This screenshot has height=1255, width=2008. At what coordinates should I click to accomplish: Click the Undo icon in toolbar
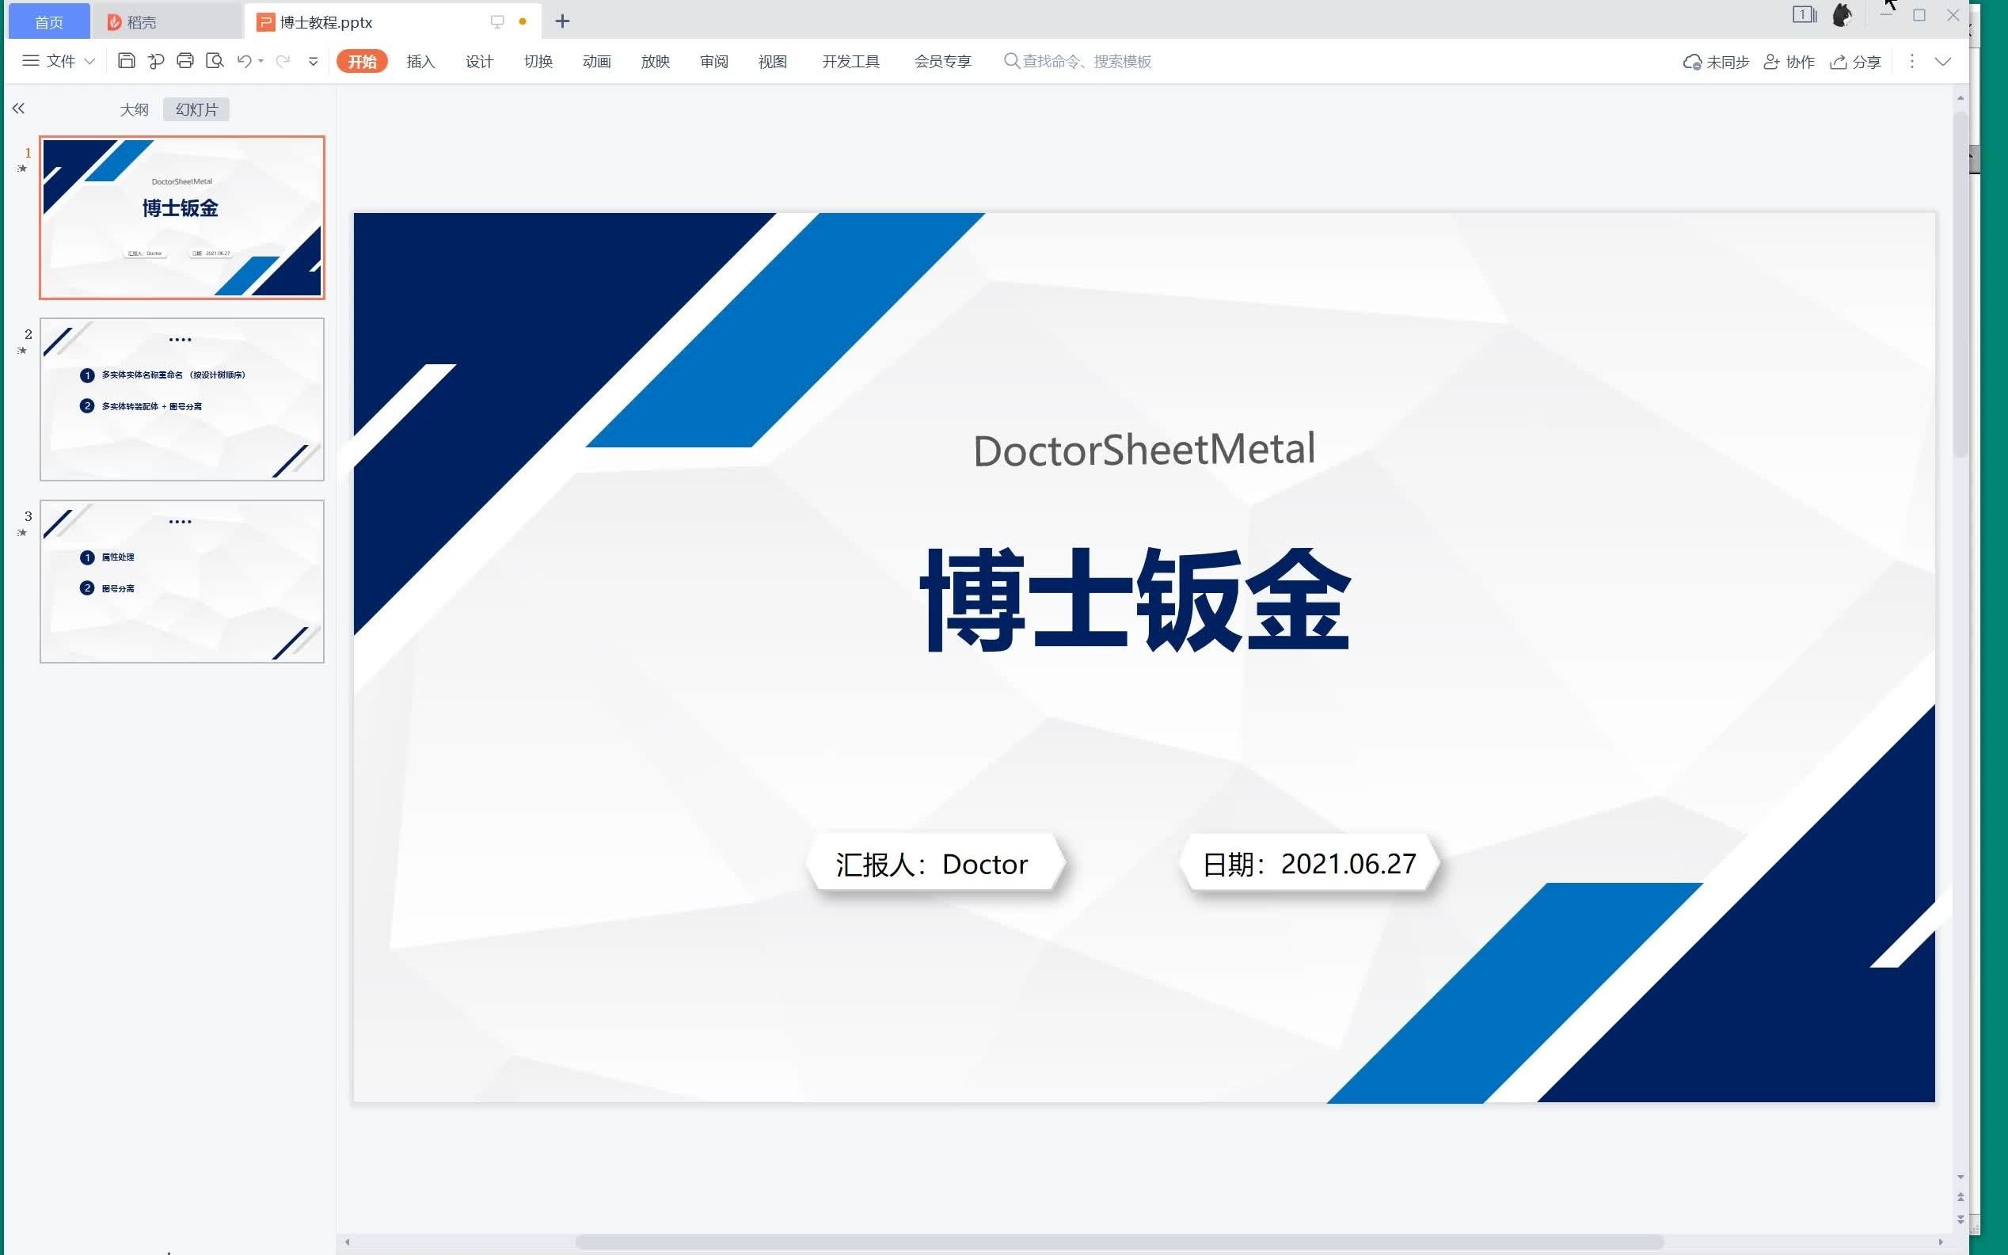(x=245, y=61)
